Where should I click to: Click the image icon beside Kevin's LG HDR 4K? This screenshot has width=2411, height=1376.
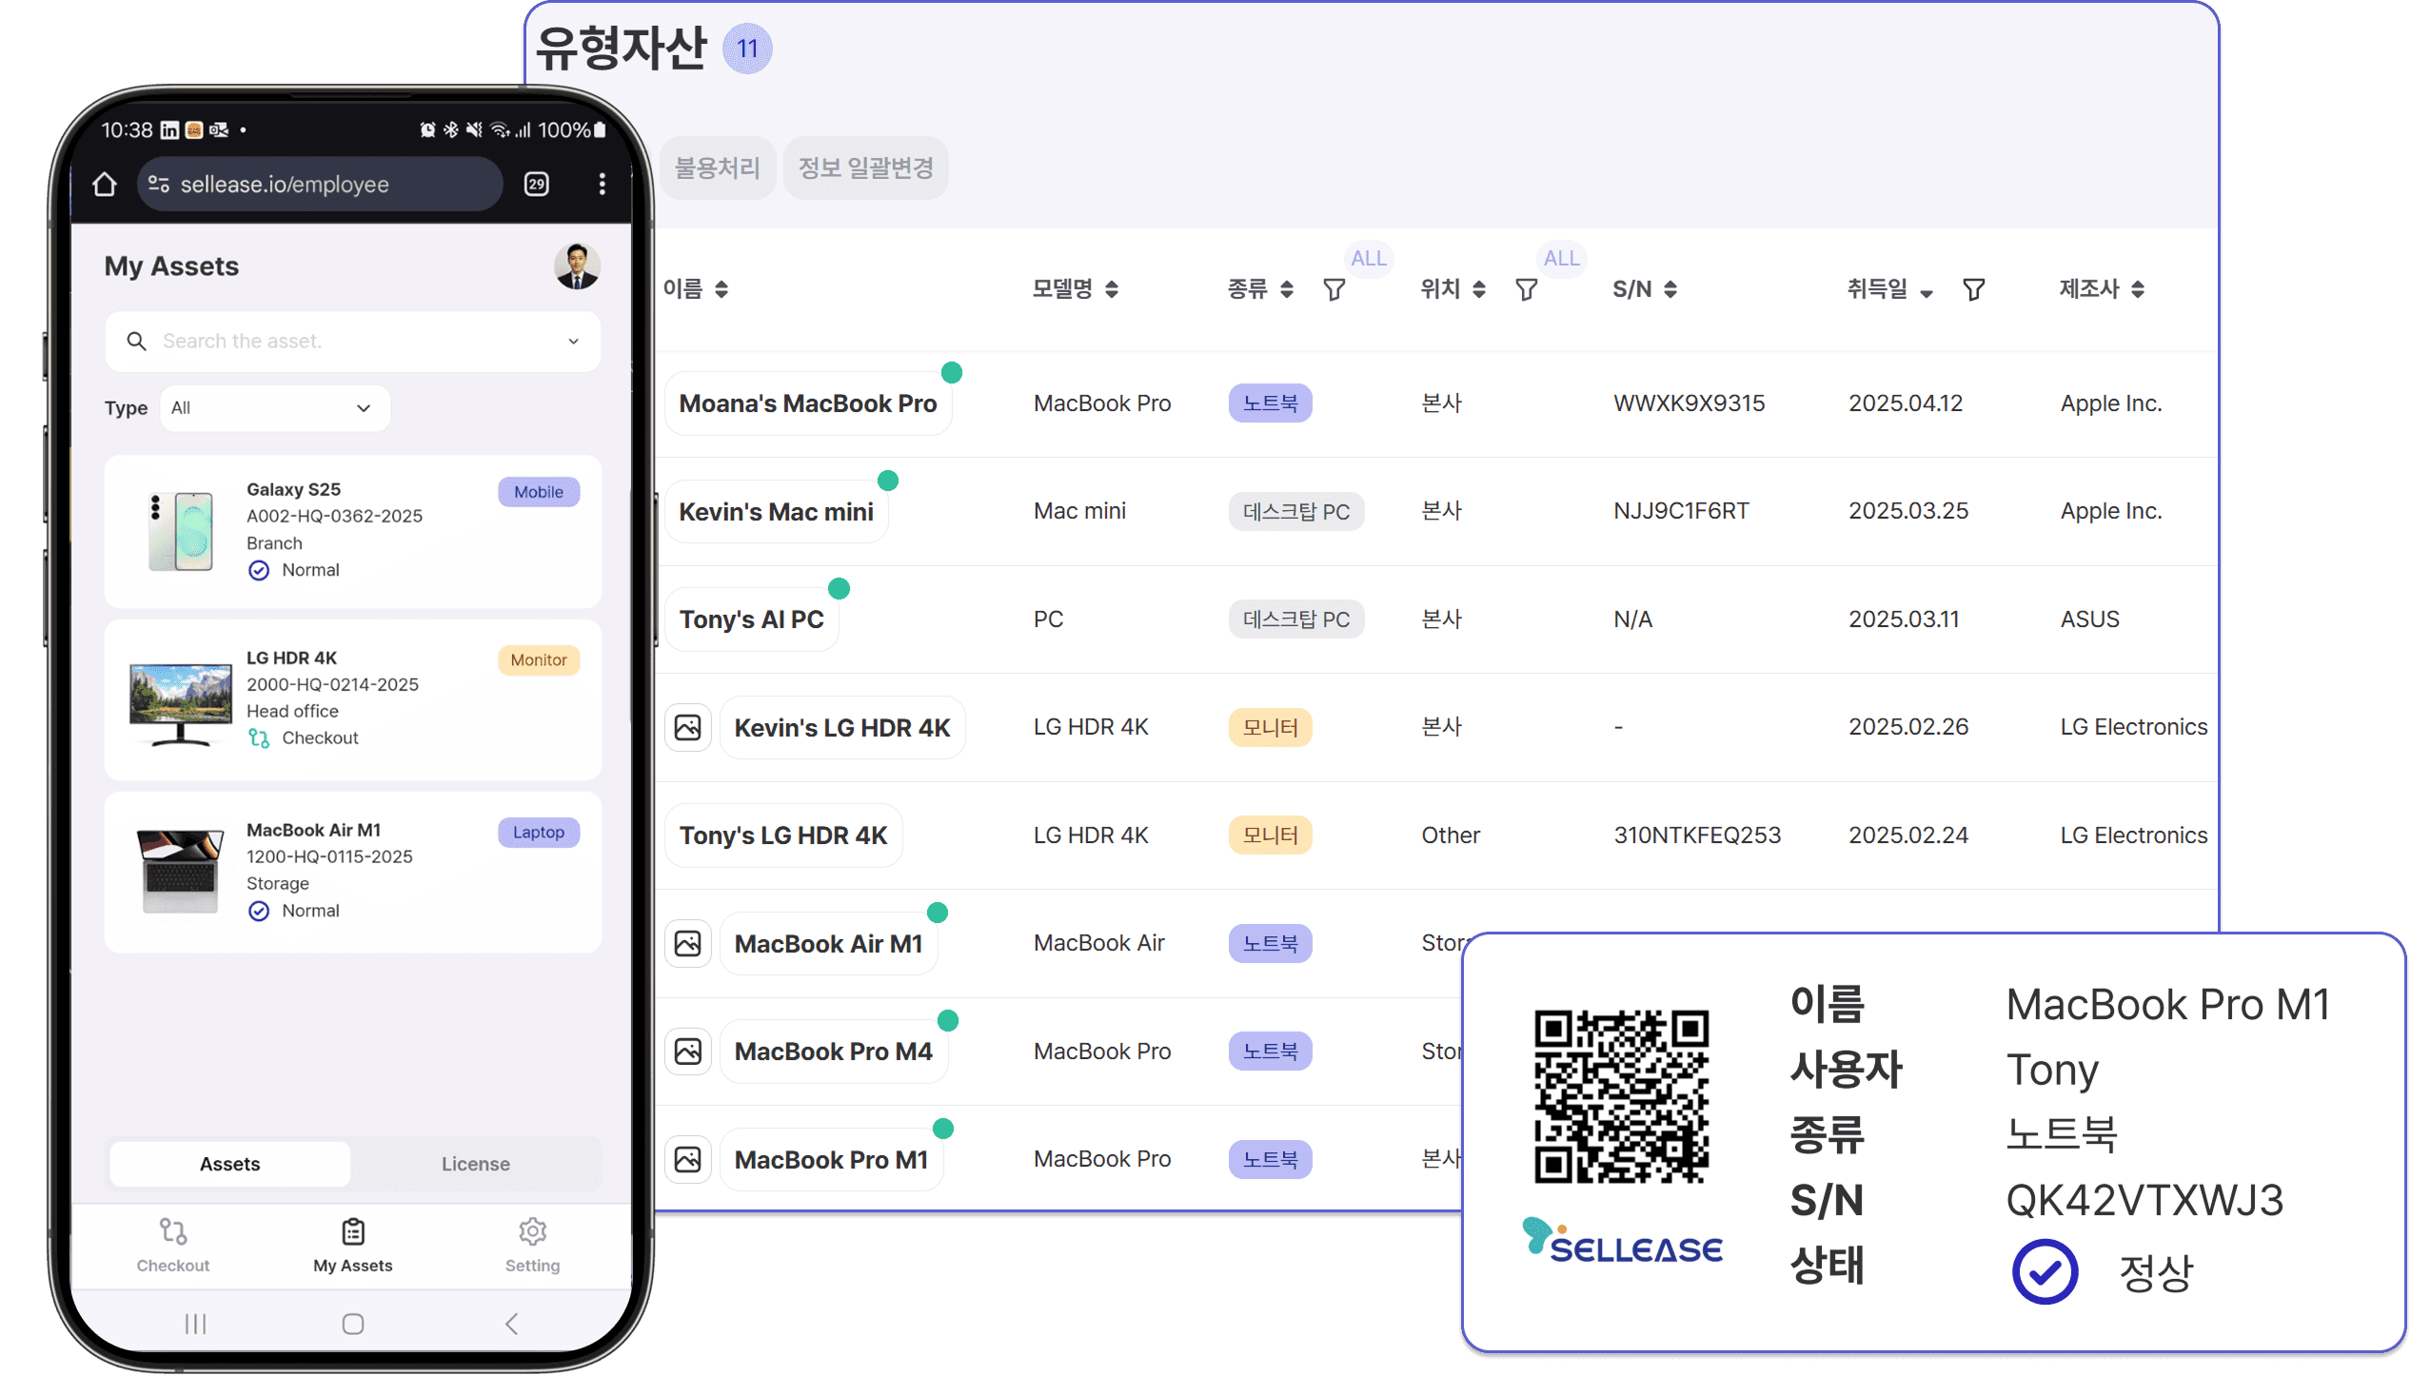pos(688,728)
